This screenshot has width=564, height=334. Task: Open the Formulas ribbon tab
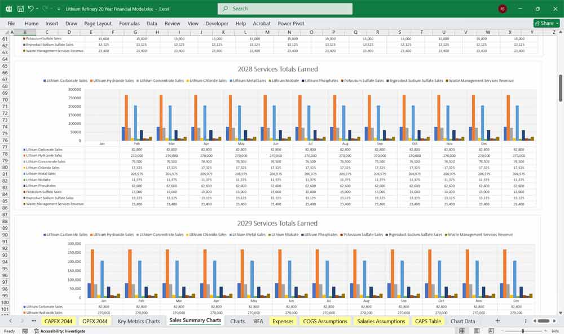point(129,24)
